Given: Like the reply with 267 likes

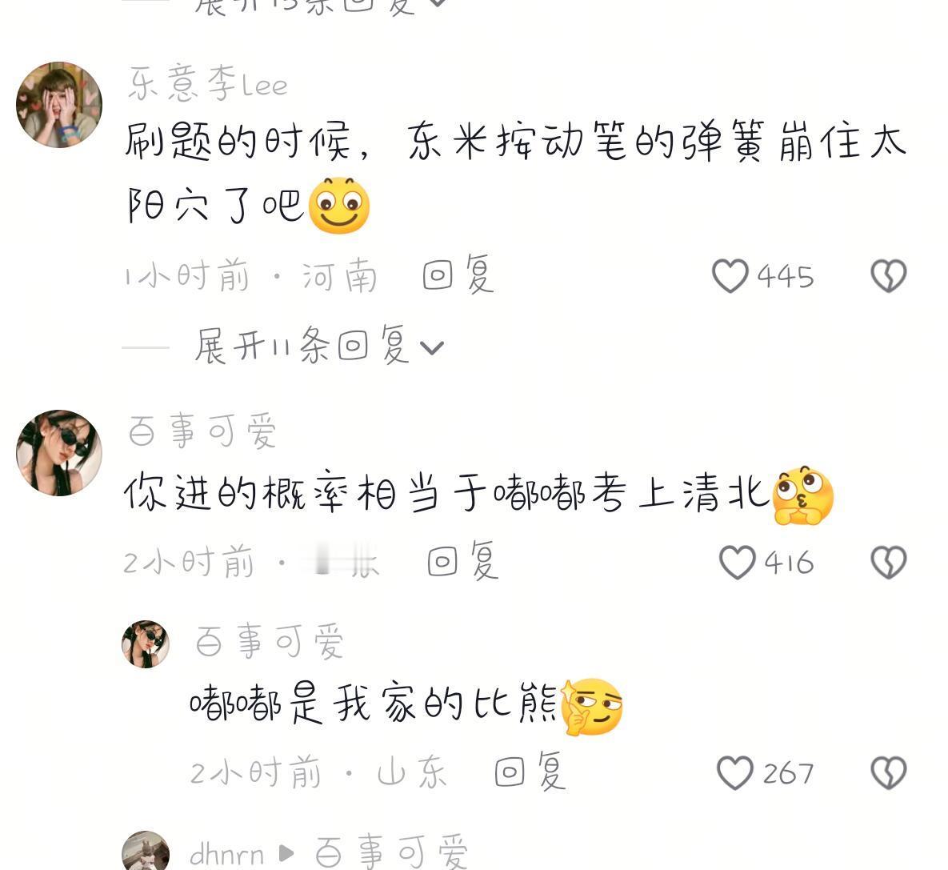Looking at the screenshot, I should click(735, 772).
